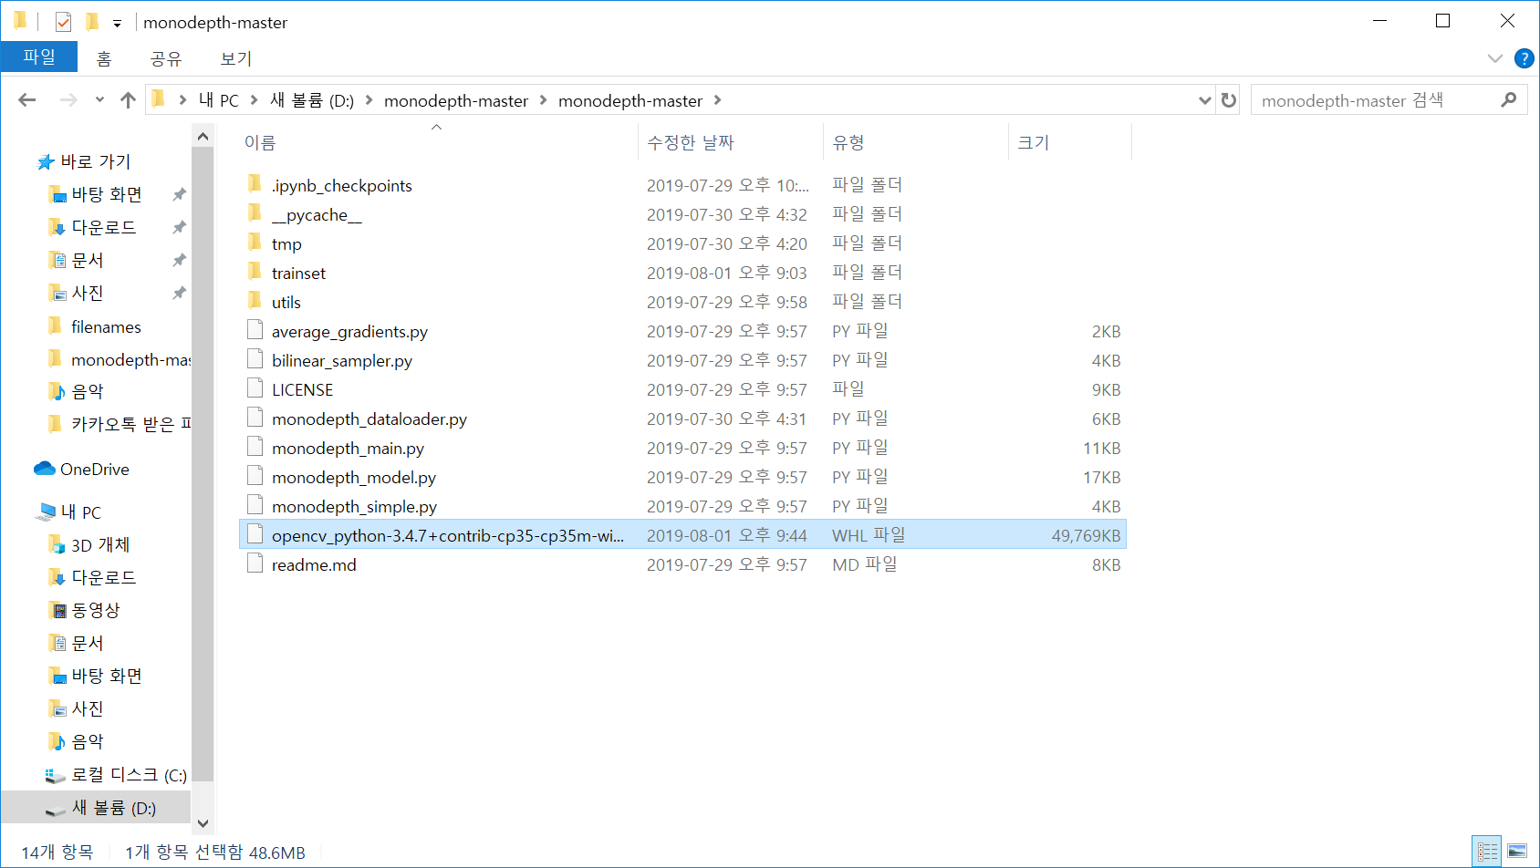Select monodepth_simple.py file
1540x868 pixels.
tap(354, 507)
